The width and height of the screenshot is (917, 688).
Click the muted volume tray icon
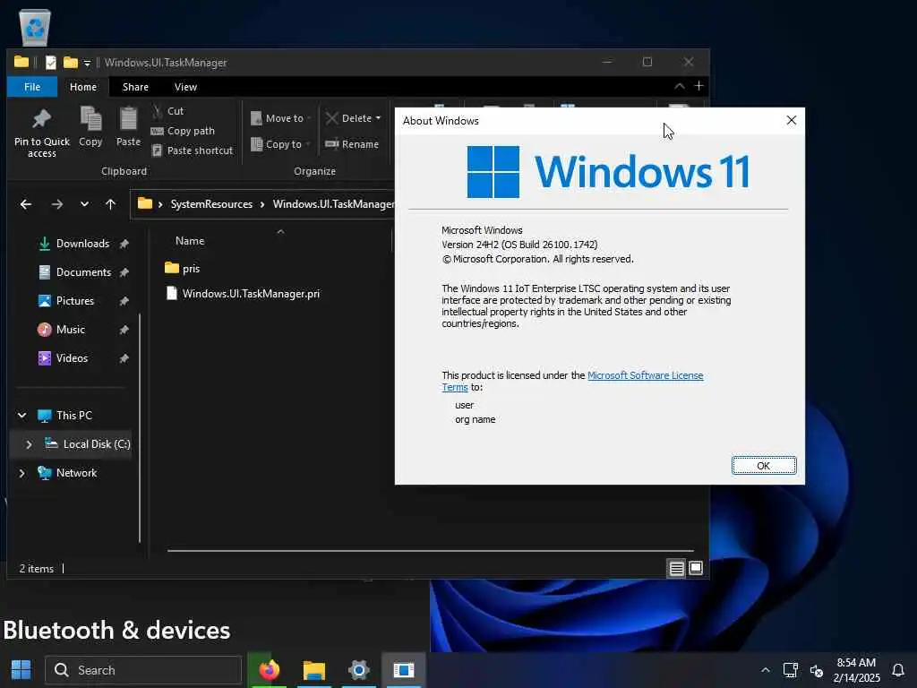[x=817, y=670]
